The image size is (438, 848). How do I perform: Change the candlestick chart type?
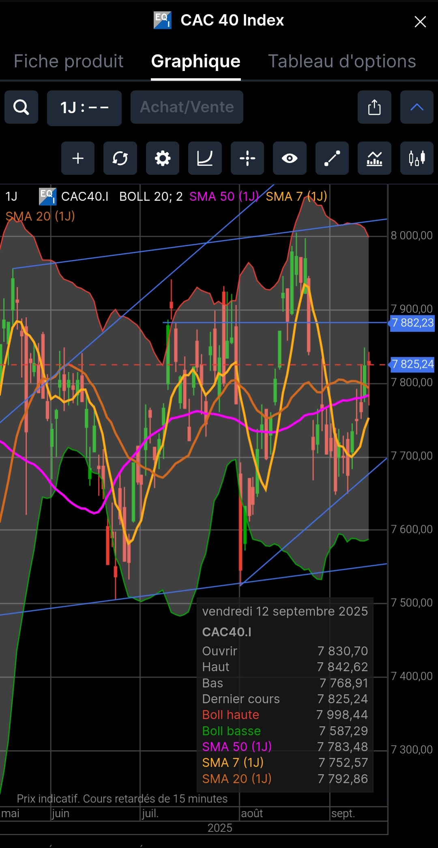[417, 158]
